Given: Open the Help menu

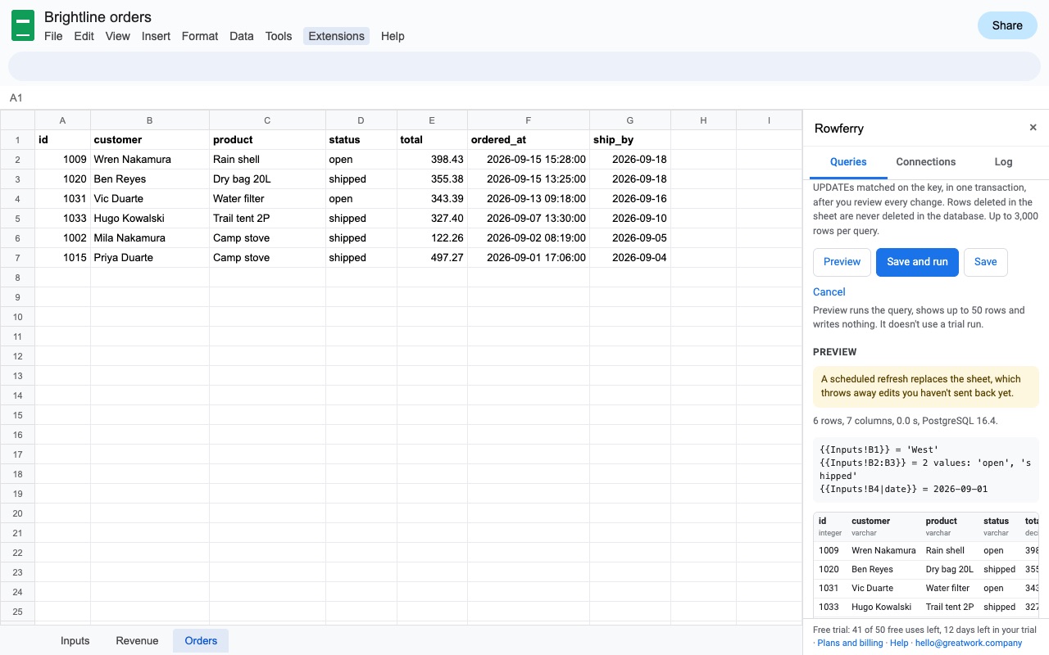Looking at the screenshot, I should 393,36.
